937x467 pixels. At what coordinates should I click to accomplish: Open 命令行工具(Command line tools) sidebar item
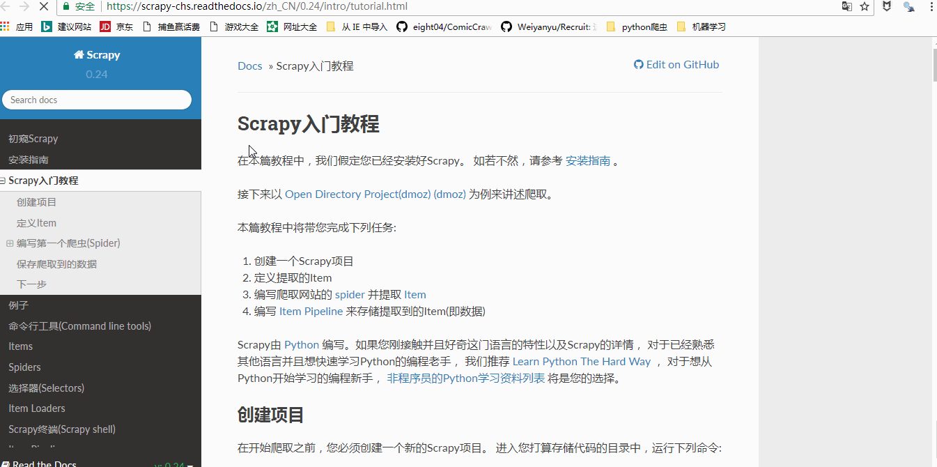pyautogui.click(x=80, y=326)
